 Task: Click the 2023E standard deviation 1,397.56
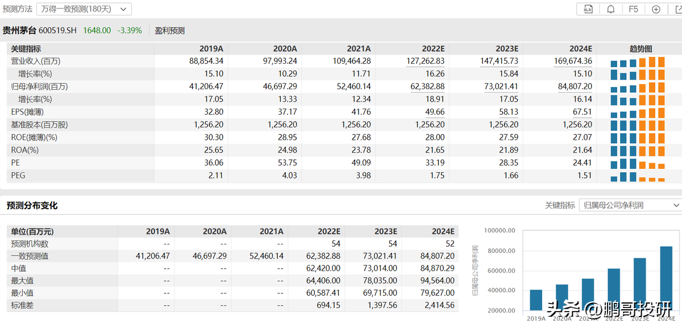[384, 305]
